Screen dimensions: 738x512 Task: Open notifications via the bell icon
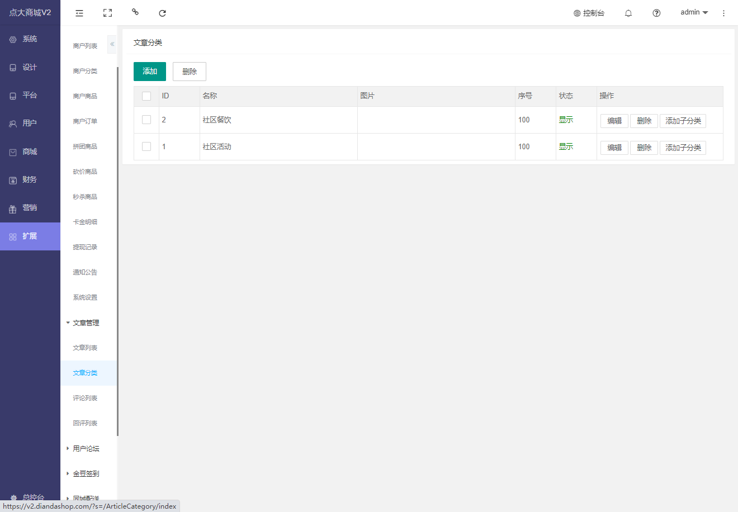(628, 13)
